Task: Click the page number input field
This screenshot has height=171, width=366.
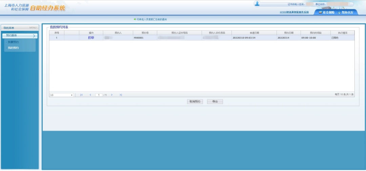Action: click(x=99, y=95)
